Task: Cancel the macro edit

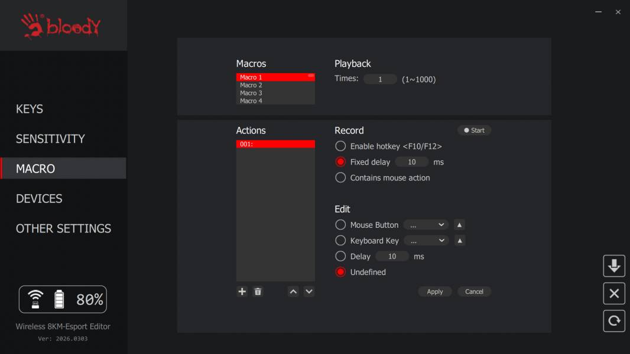Action: (x=474, y=291)
